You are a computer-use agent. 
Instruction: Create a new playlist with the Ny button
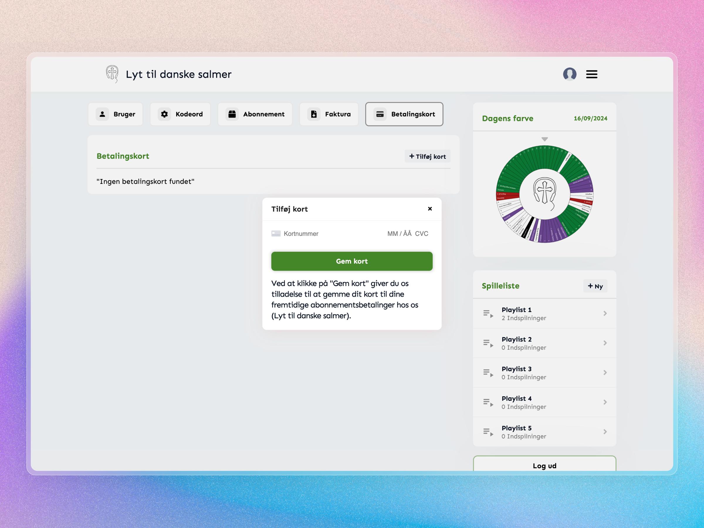pyautogui.click(x=595, y=286)
